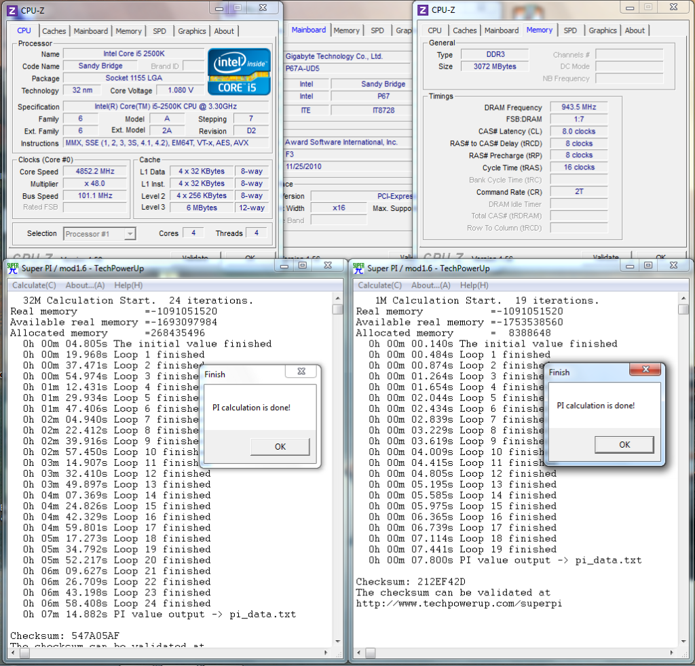695x666 pixels.
Task: Minimize the right Super PI 1M window
Action: click(x=630, y=266)
